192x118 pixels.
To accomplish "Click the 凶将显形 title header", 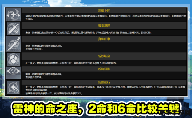I will (104, 69).
